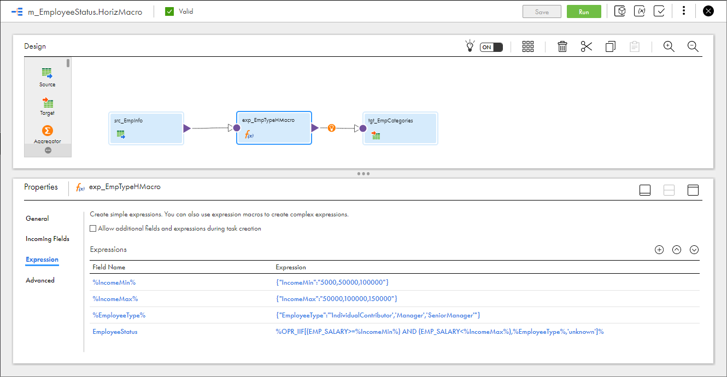Image resolution: width=727 pixels, height=377 pixels.
Task: Open the three-dot more actions menu
Action: coord(684,11)
